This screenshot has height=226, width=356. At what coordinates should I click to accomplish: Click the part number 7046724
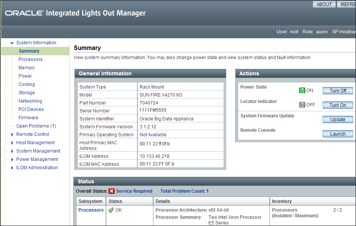click(x=149, y=103)
